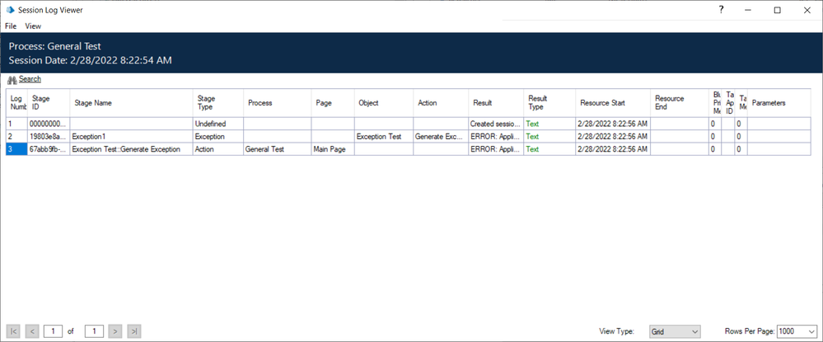Click the Process column header
823x342 pixels.
tap(278, 103)
